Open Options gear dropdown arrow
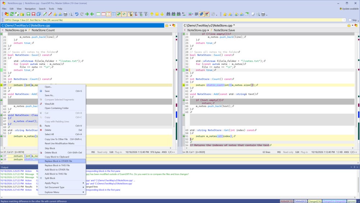This screenshot has width=360, height=203. 216,15
